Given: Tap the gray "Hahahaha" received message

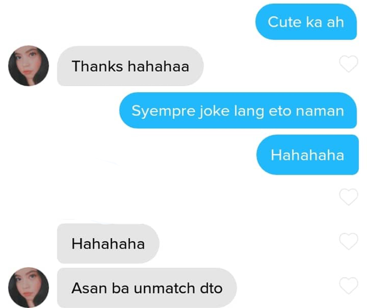Looking at the screenshot, I should (108, 243).
